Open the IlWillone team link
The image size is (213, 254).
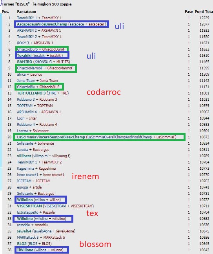[25, 250]
